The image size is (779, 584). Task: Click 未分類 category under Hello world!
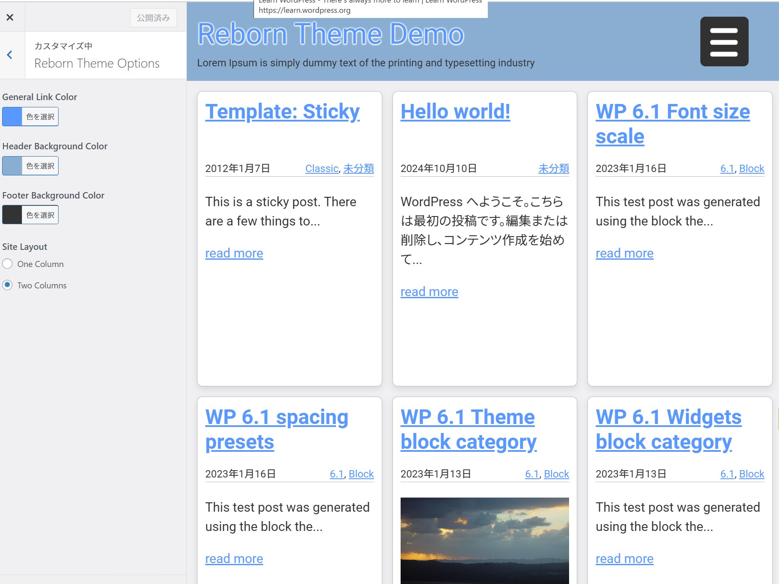point(553,169)
